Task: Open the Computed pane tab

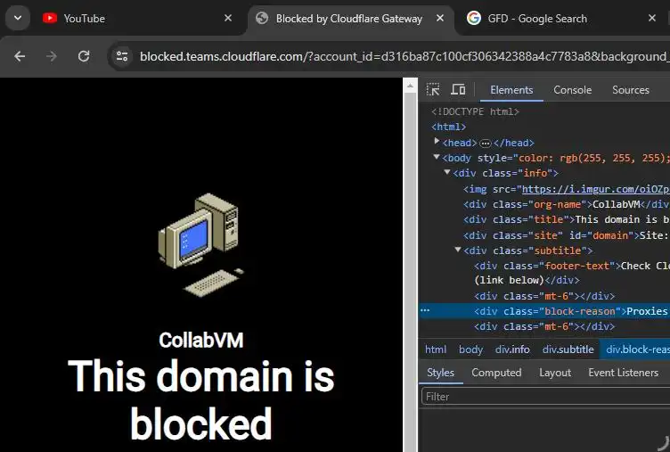Action: click(496, 373)
